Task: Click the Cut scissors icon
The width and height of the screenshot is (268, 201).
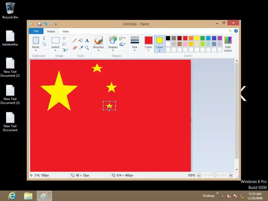Action: 44,38
